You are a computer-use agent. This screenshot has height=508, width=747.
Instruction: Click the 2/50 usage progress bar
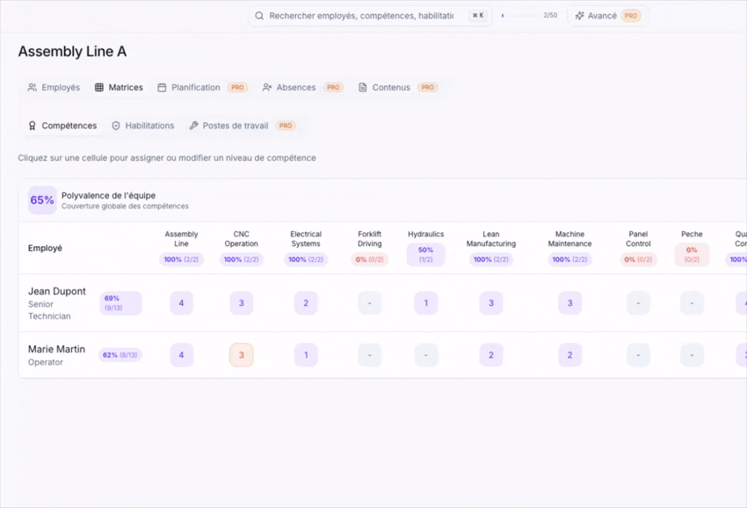(x=519, y=16)
